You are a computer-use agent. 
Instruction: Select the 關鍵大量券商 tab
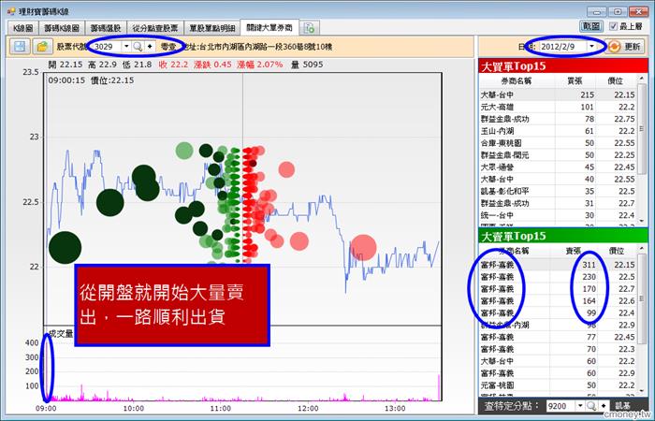(x=269, y=27)
